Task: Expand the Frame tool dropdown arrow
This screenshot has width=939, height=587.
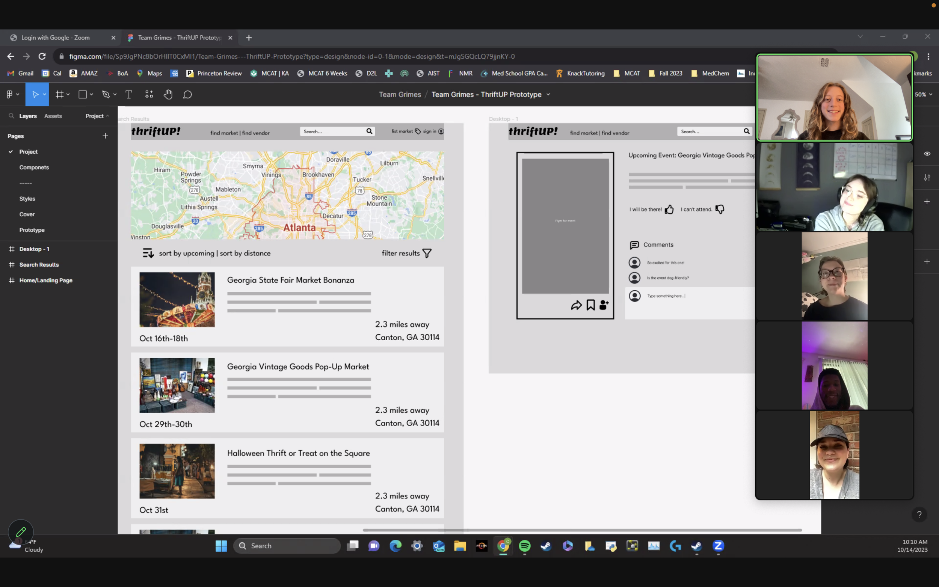Action: pos(68,94)
